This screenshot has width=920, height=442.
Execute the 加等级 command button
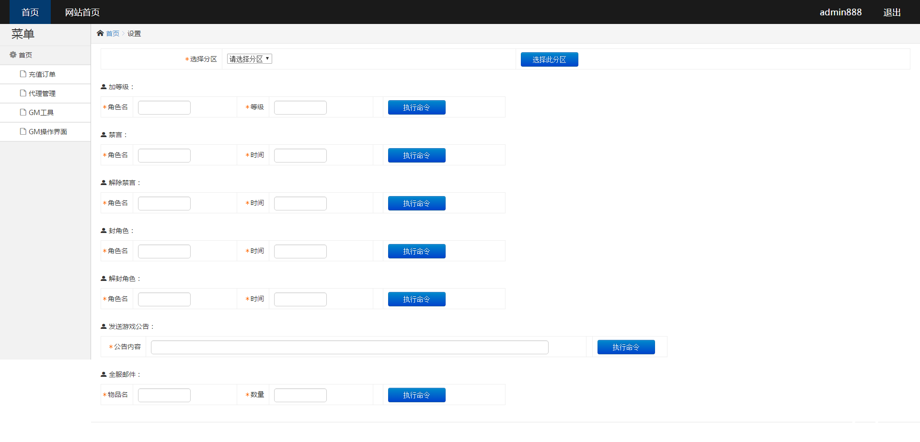point(416,107)
